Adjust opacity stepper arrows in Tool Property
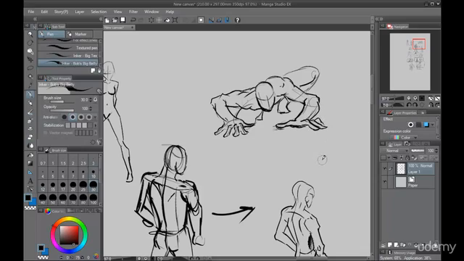 (91, 109)
